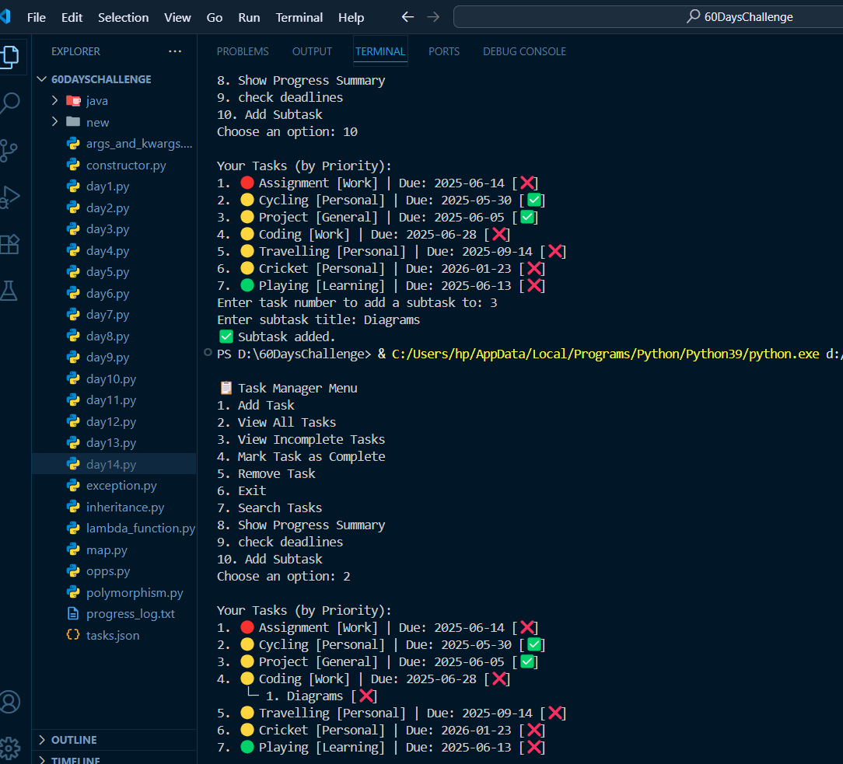Open the Run menu

point(249,17)
